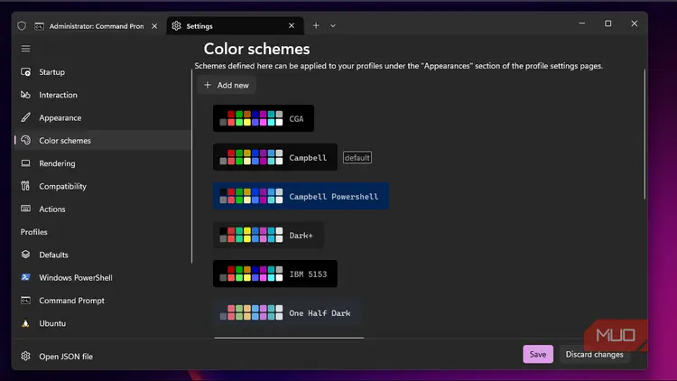This screenshot has height=381, width=677.
Task: Open the Rendering settings page
Action: click(103, 163)
